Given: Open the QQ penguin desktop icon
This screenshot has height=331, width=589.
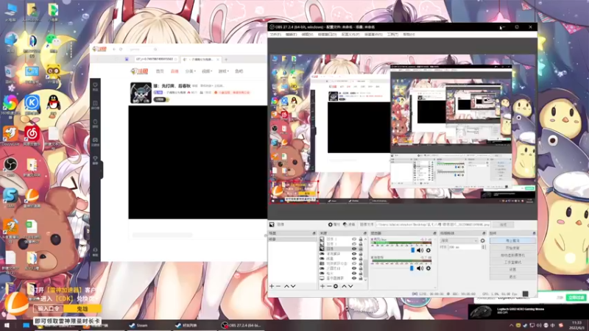Looking at the screenshot, I should tap(54, 104).
